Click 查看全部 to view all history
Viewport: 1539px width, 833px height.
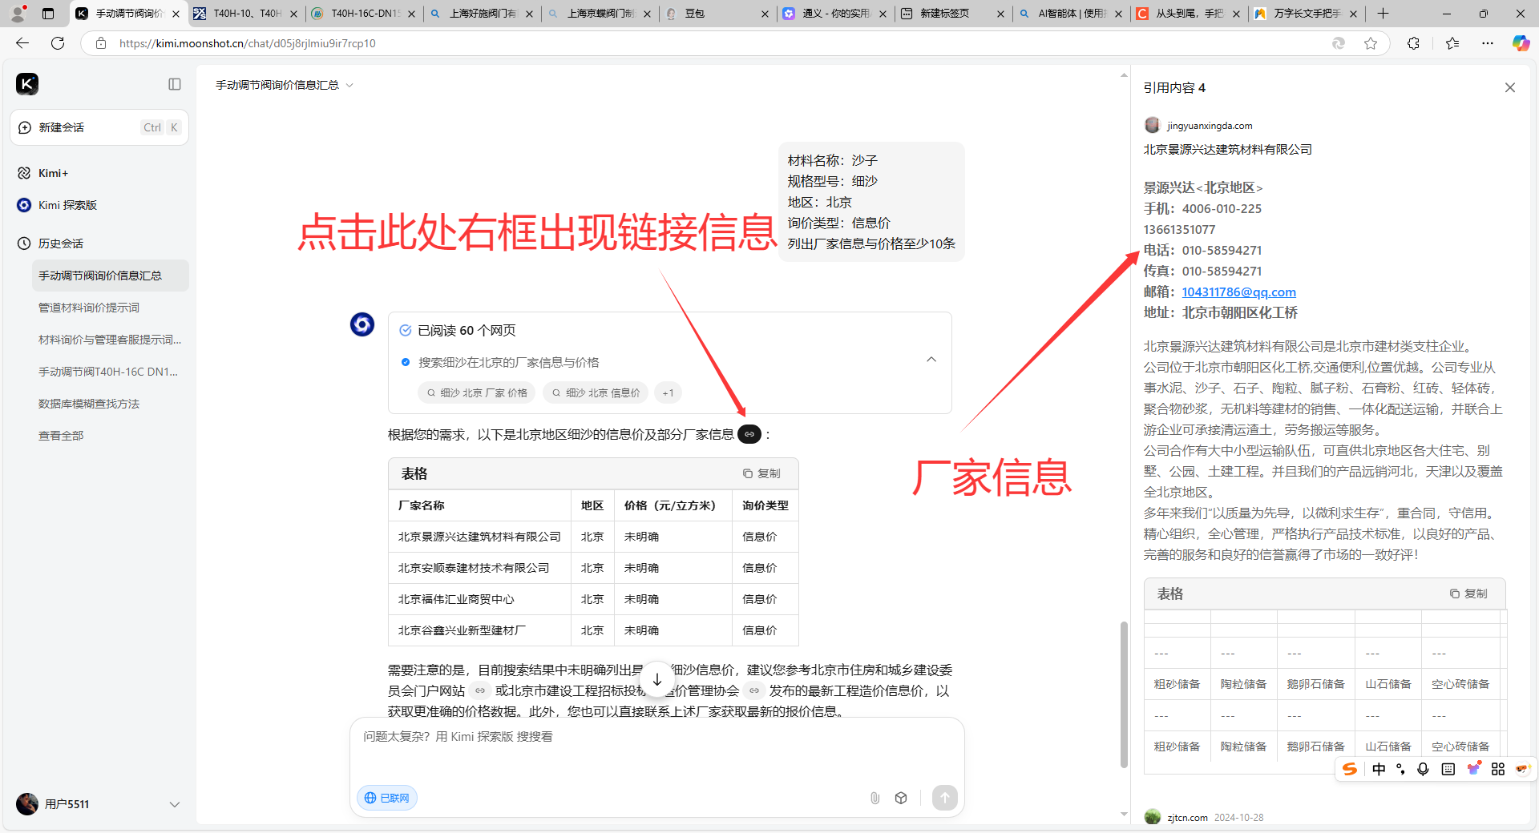(x=61, y=436)
